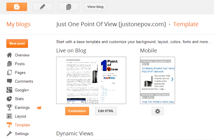Open the Overview menu item

[22, 55]
